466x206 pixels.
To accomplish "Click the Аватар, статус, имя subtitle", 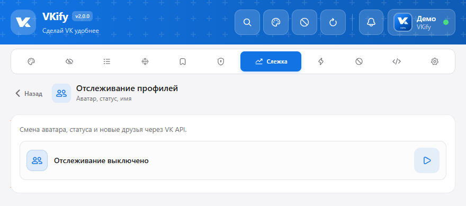I will pos(104,98).
